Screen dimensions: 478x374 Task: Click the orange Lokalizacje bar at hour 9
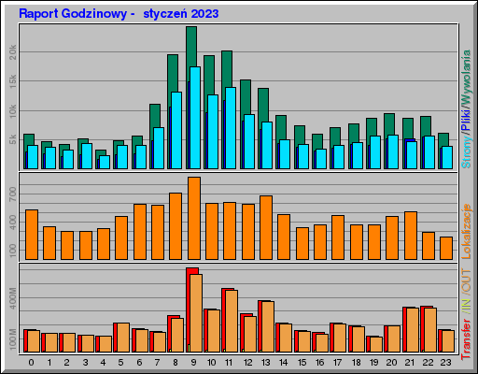194,218
